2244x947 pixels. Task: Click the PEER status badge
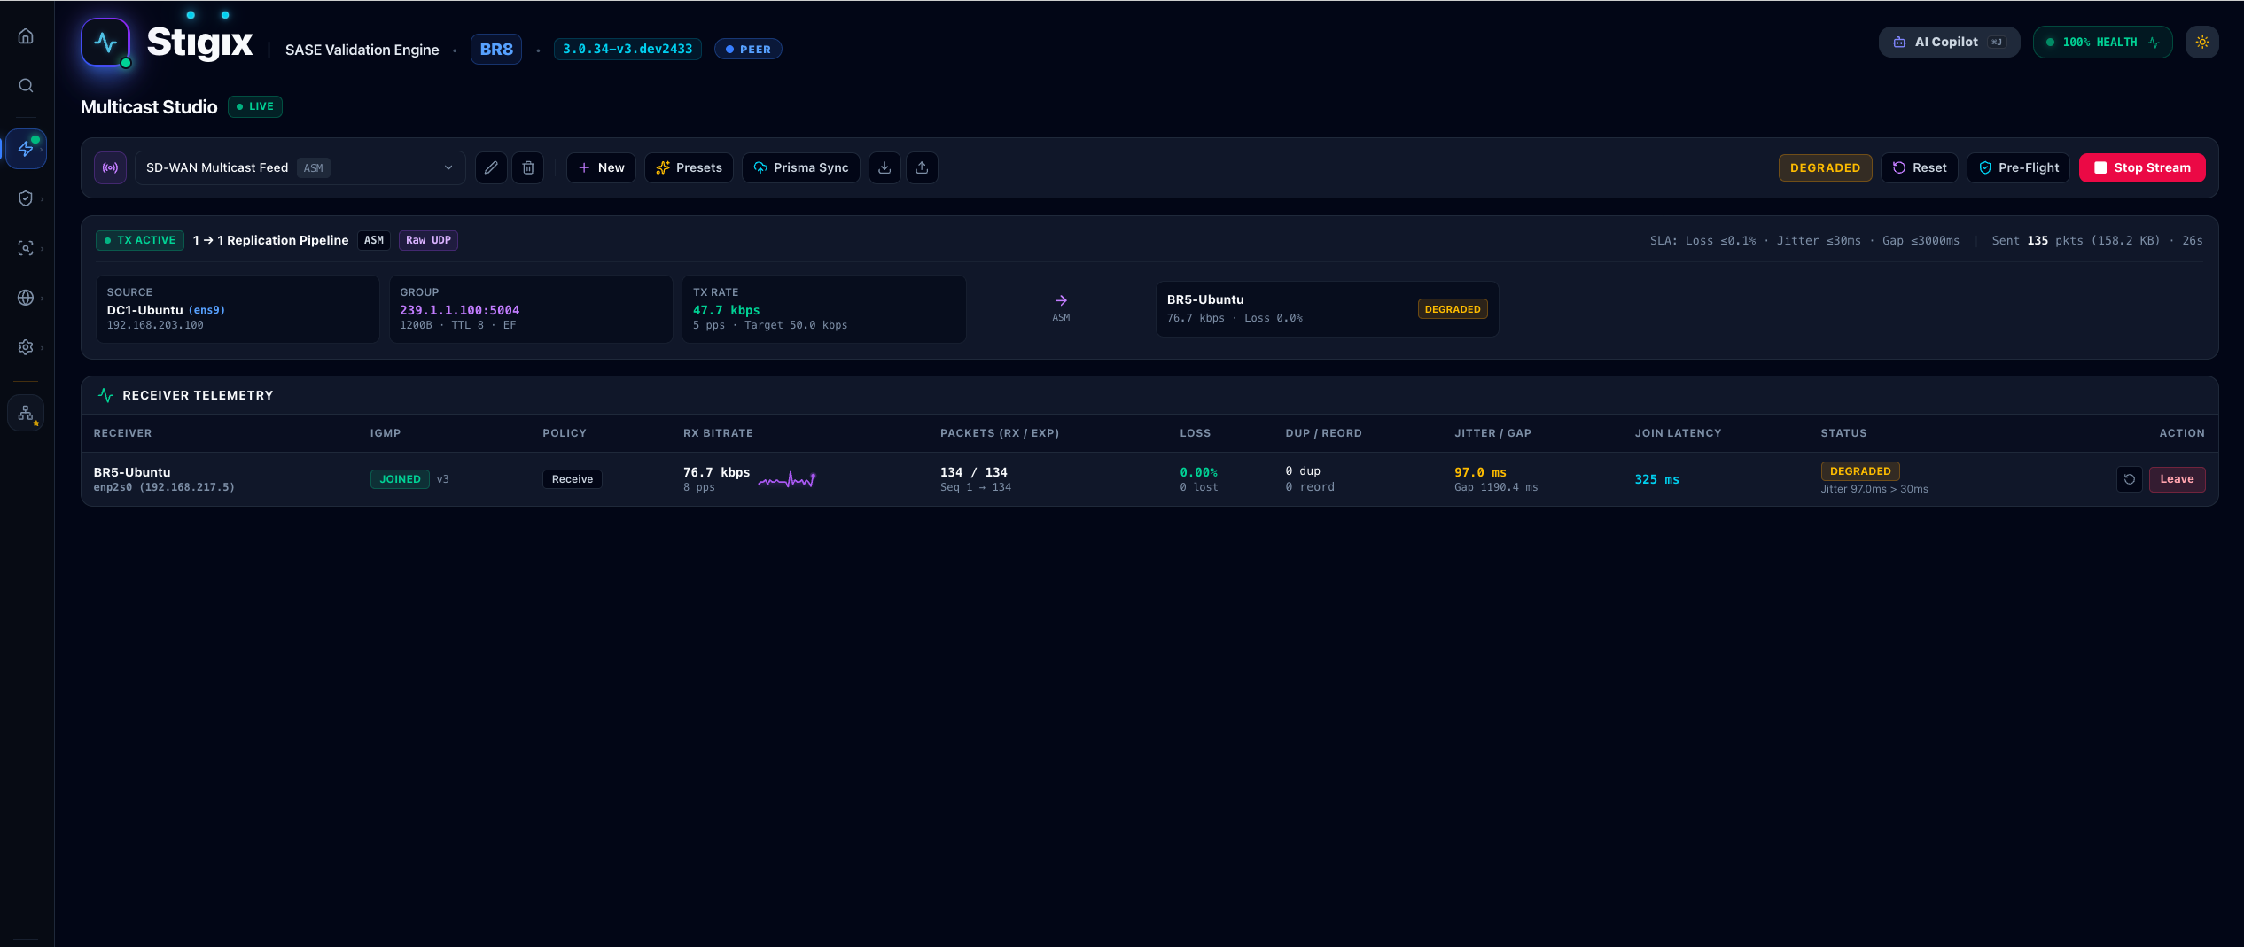click(x=748, y=49)
